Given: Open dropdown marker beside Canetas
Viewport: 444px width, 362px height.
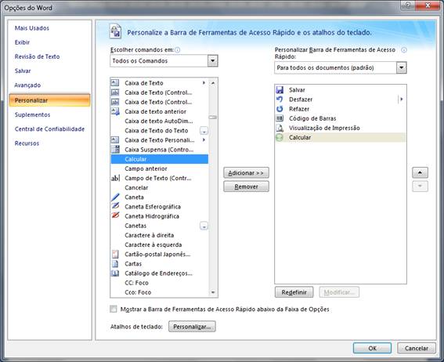Looking at the screenshot, I should tap(204, 226).
